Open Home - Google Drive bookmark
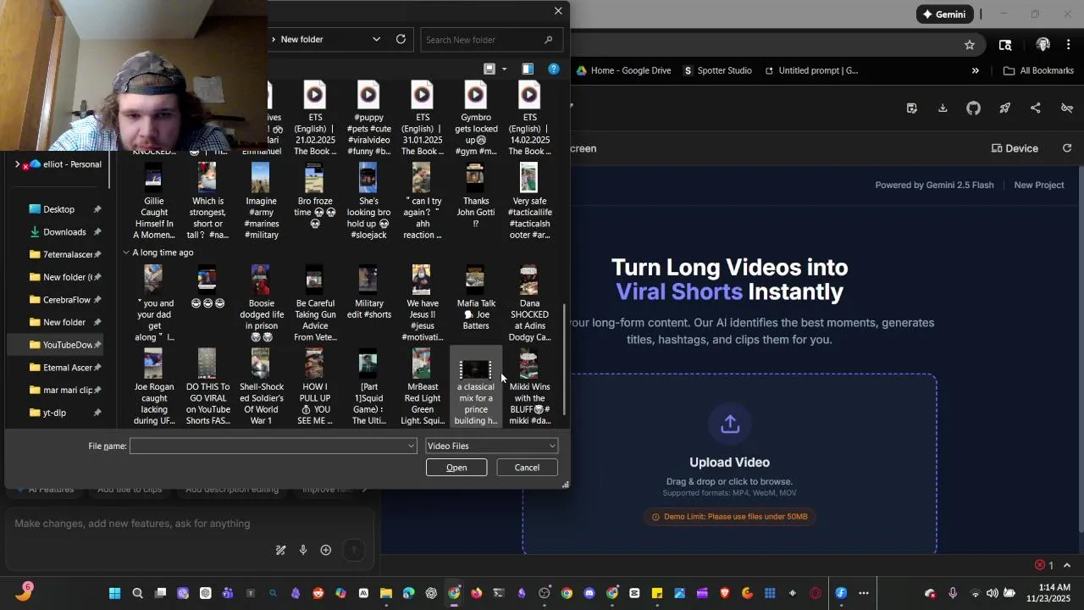This screenshot has width=1084, height=610. coord(623,70)
